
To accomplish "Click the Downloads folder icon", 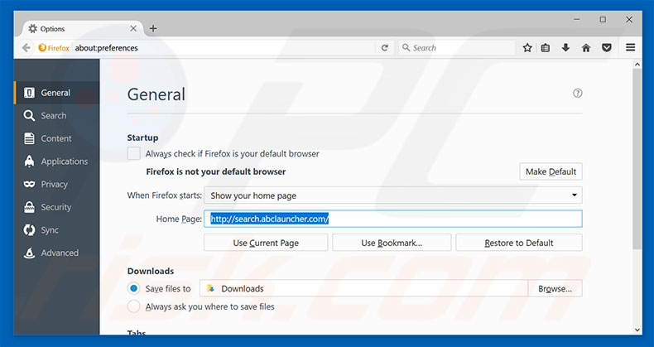I will point(210,288).
